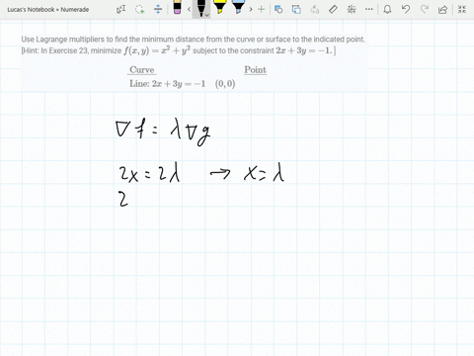
Task: Choose the lasso select tool
Action: pyautogui.click(x=139, y=9)
